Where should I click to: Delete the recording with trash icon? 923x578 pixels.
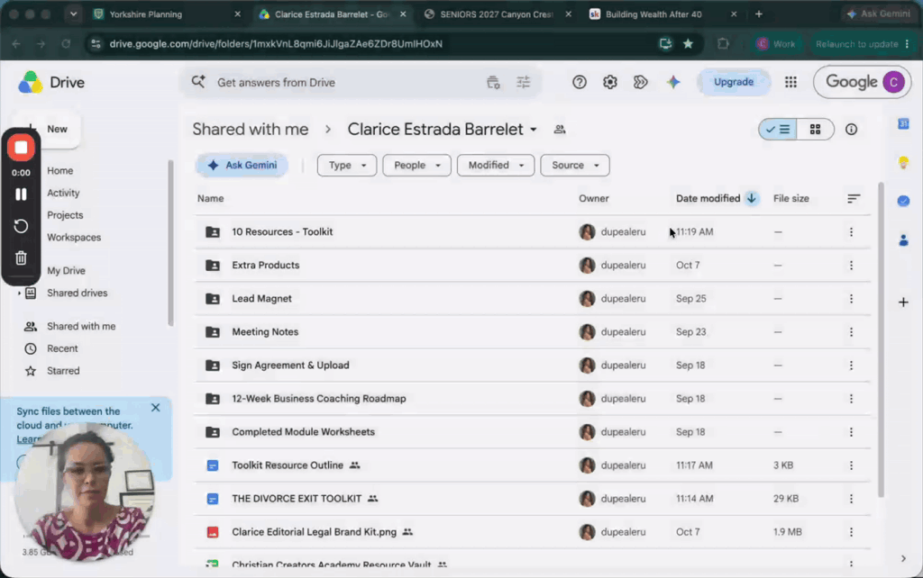pyautogui.click(x=22, y=257)
